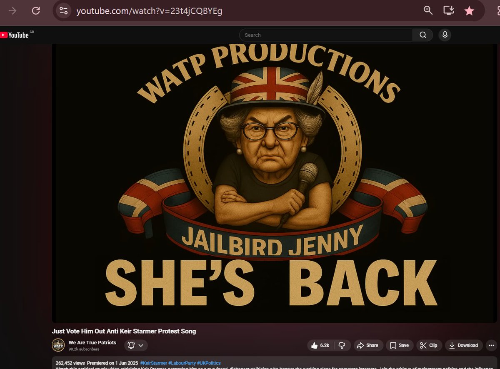Download the video using the Download icon
Viewport: 500px width, 369px height.
[463, 345]
